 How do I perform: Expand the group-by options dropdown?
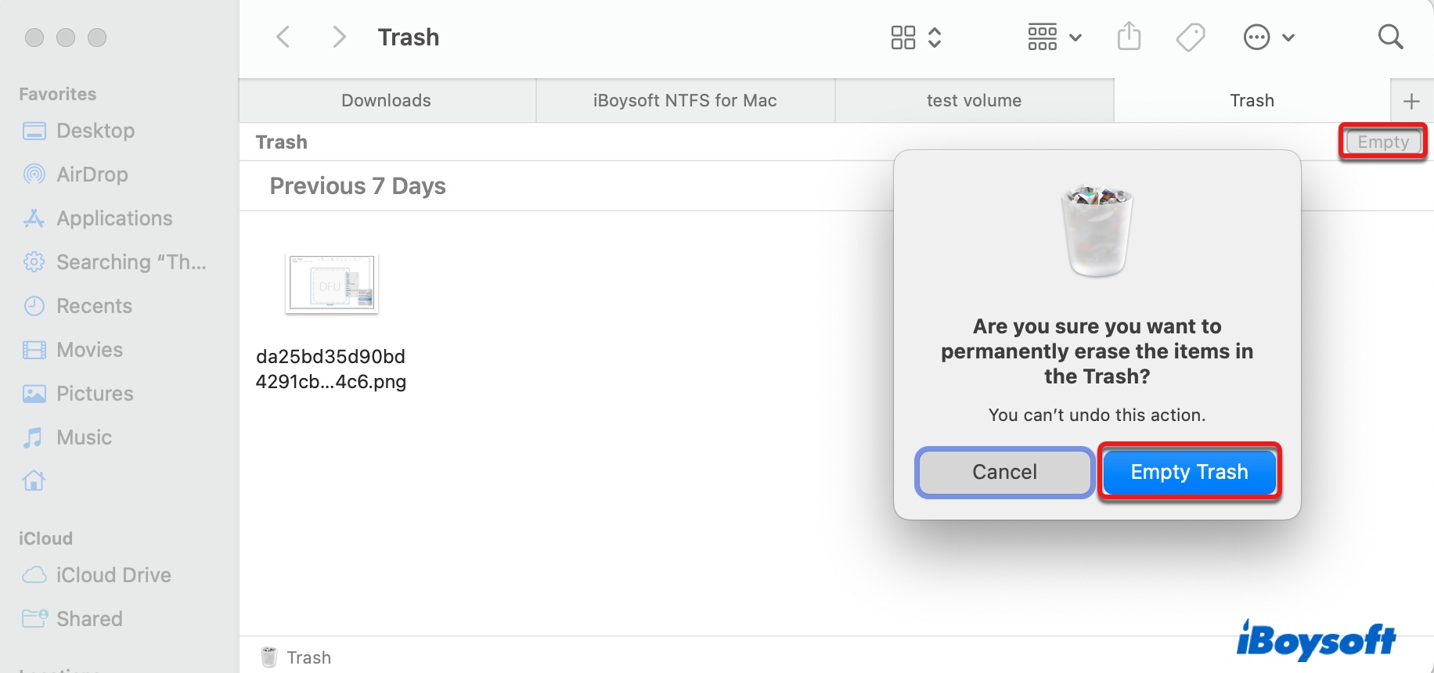1054,37
